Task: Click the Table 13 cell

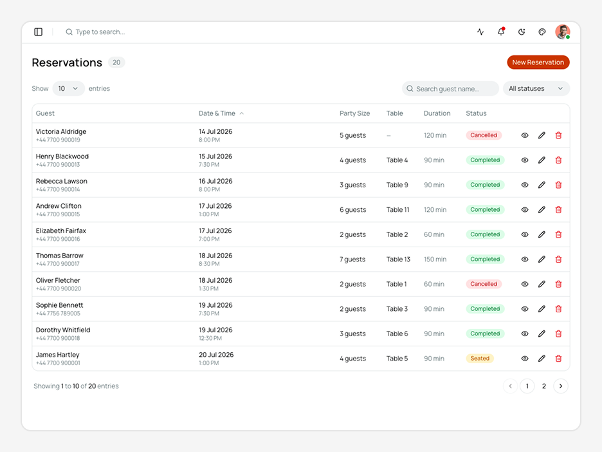Action: pyautogui.click(x=398, y=259)
